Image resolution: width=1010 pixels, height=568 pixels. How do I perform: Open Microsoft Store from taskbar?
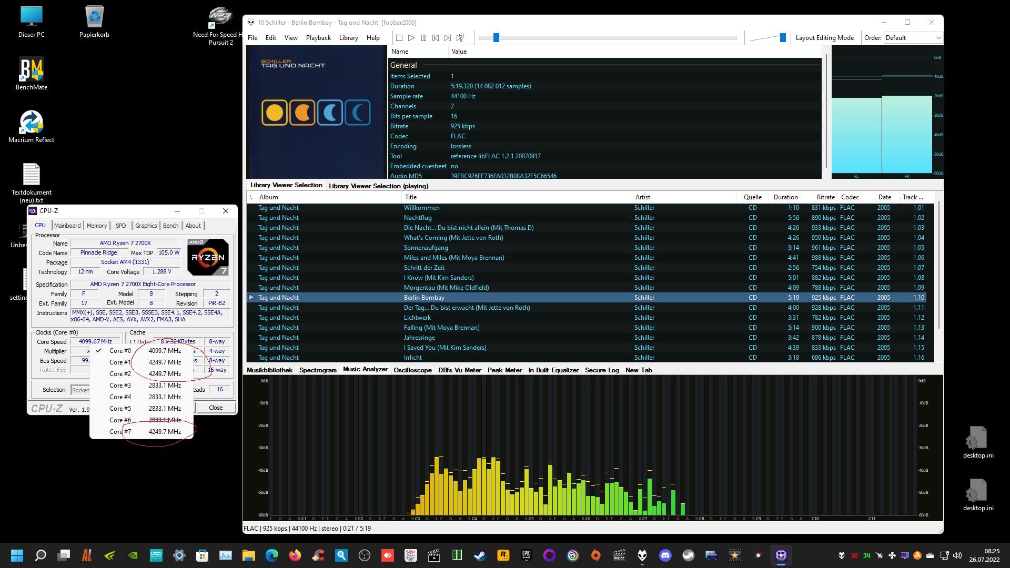tap(202, 555)
